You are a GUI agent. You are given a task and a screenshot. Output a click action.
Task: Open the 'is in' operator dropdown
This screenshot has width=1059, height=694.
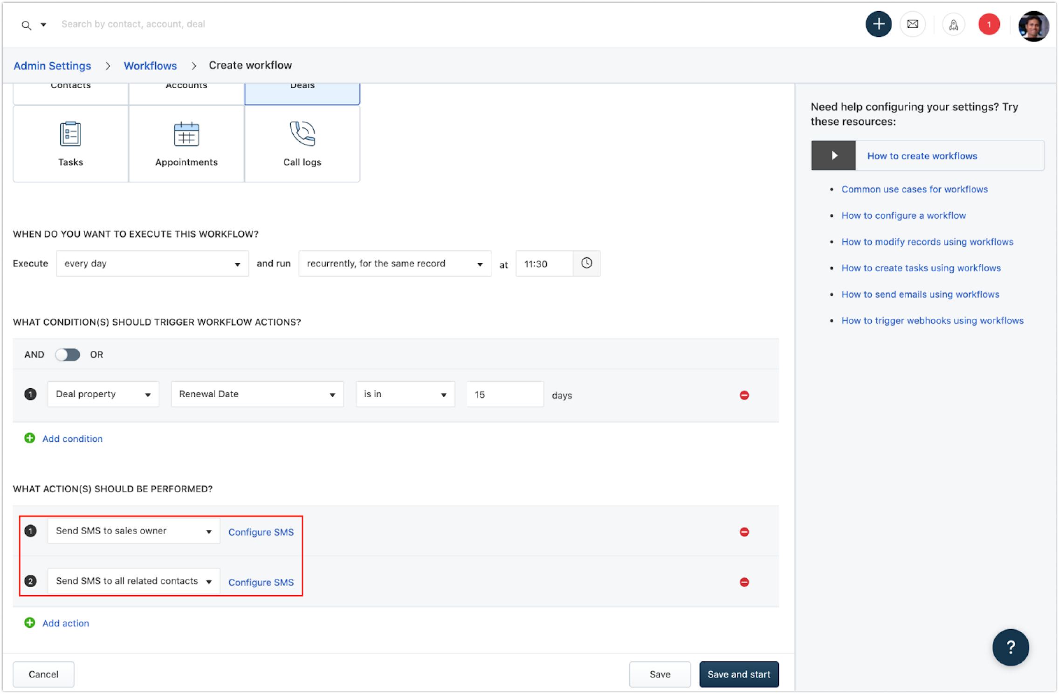tap(405, 394)
